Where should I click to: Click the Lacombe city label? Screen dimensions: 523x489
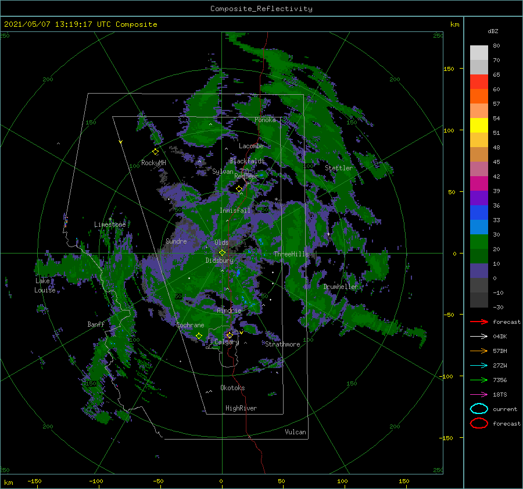pos(251,146)
